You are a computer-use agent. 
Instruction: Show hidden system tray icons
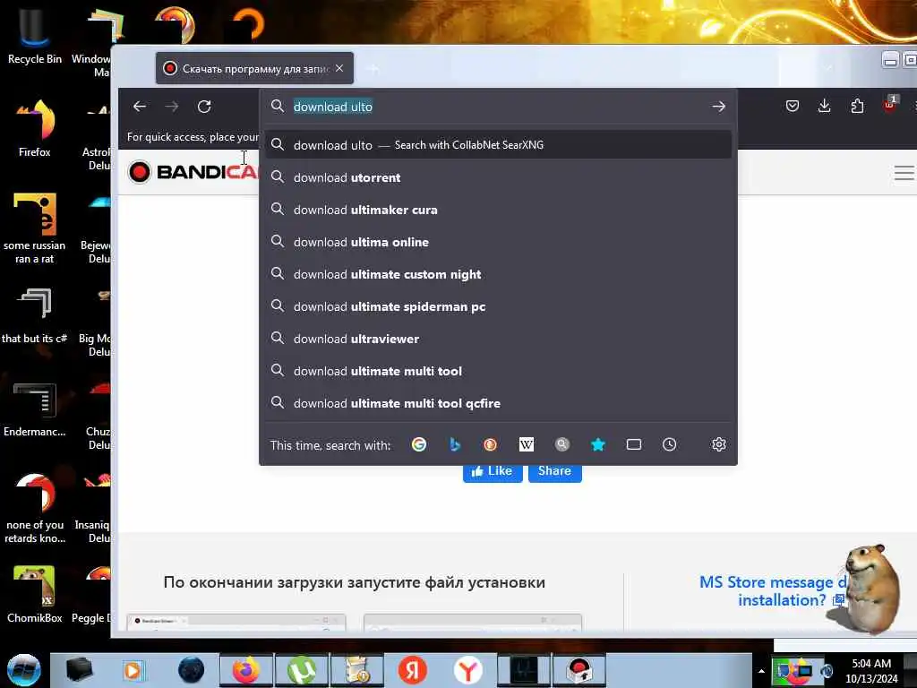761,671
